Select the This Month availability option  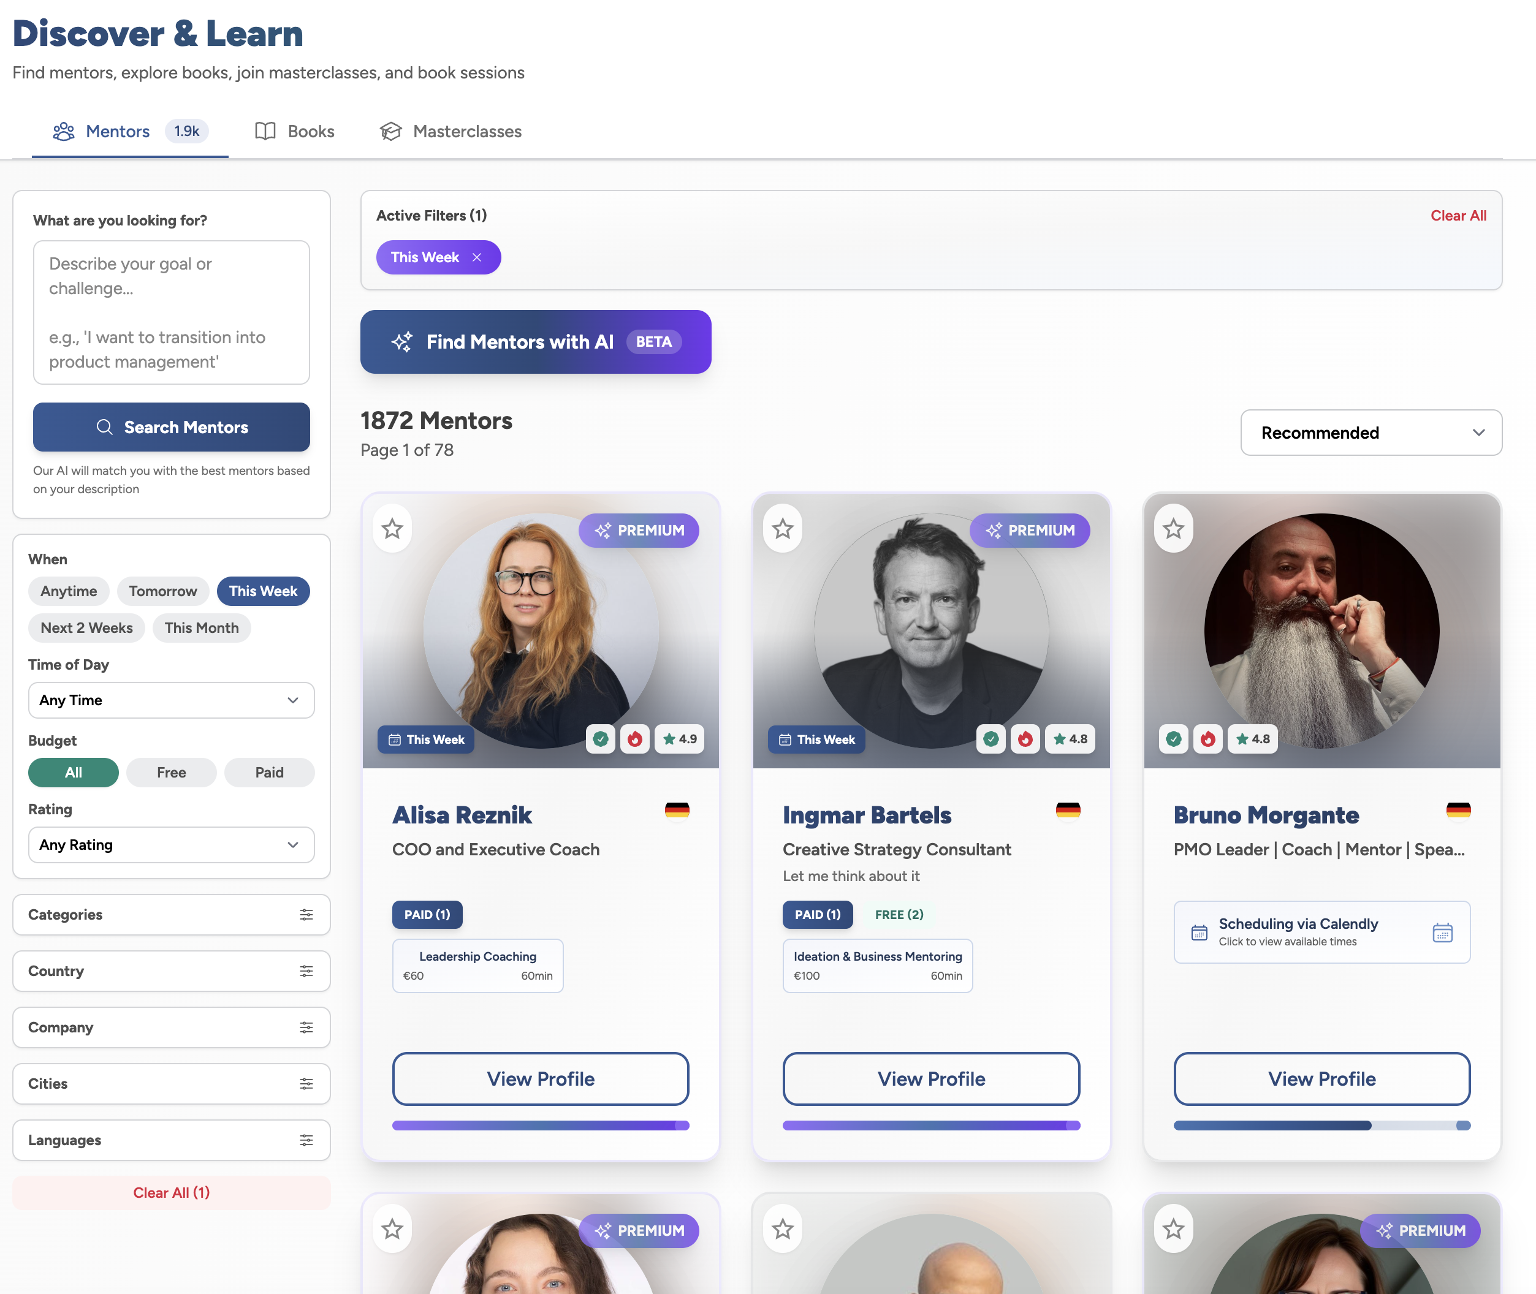[202, 628]
